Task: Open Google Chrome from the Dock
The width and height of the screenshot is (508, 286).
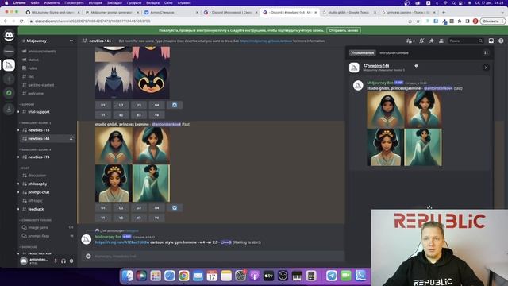Action: 183,276
